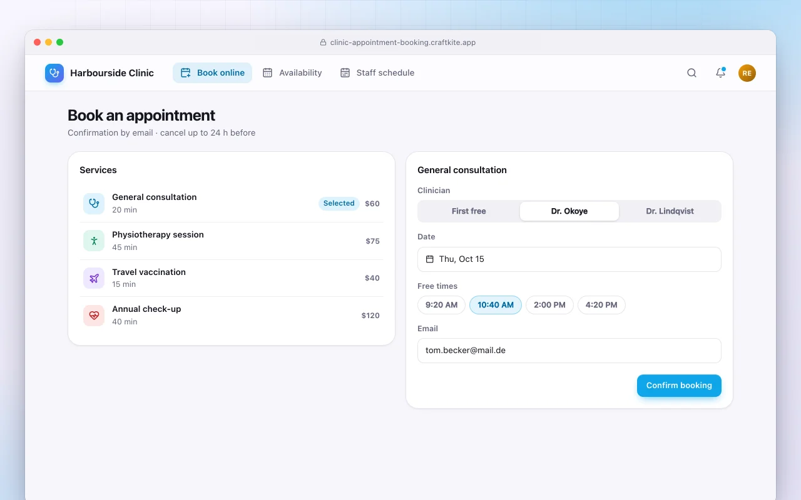Click the Annual check-up heart icon
This screenshot has width=801, height=500.
(94, 316)
